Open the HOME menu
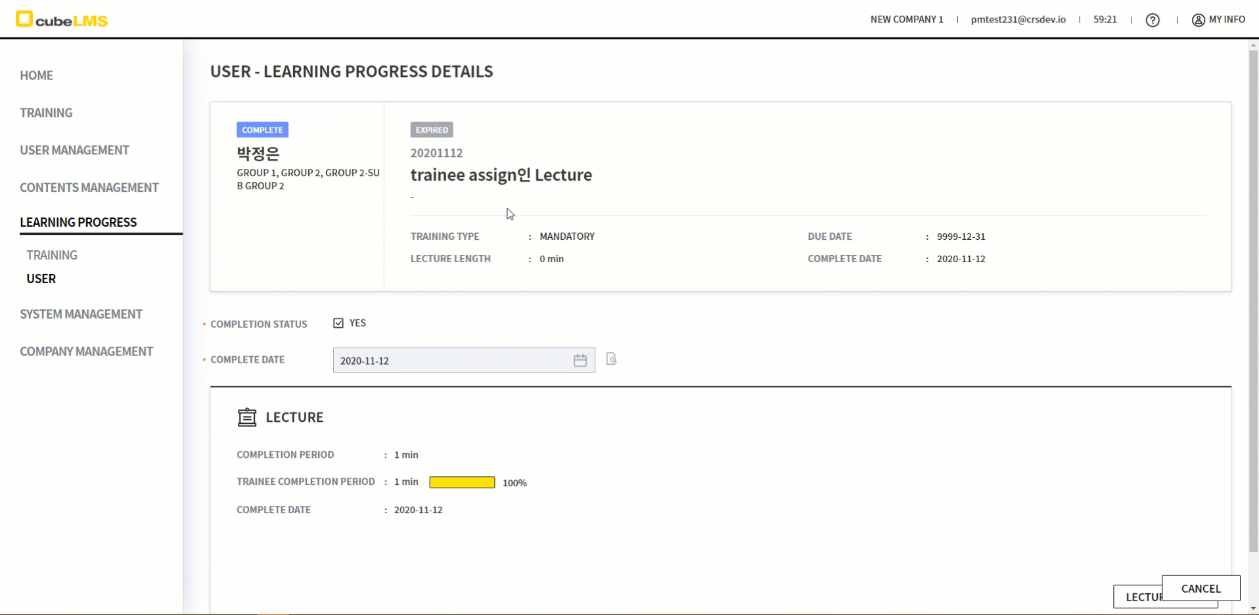Image resolution: width=1259 pixels, height=615 pixels. [36, 76]
